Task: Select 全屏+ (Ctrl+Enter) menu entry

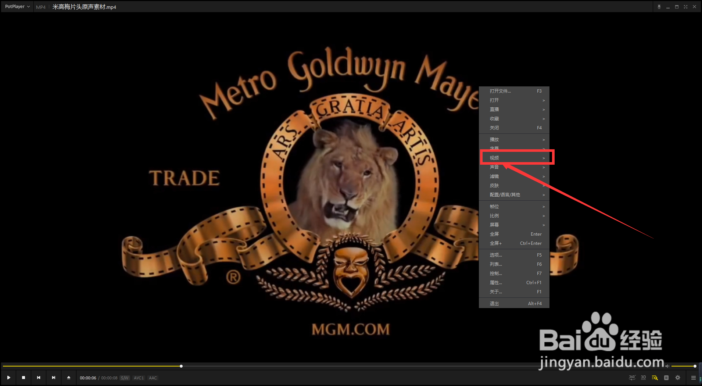Action: [x=514, y=243]
